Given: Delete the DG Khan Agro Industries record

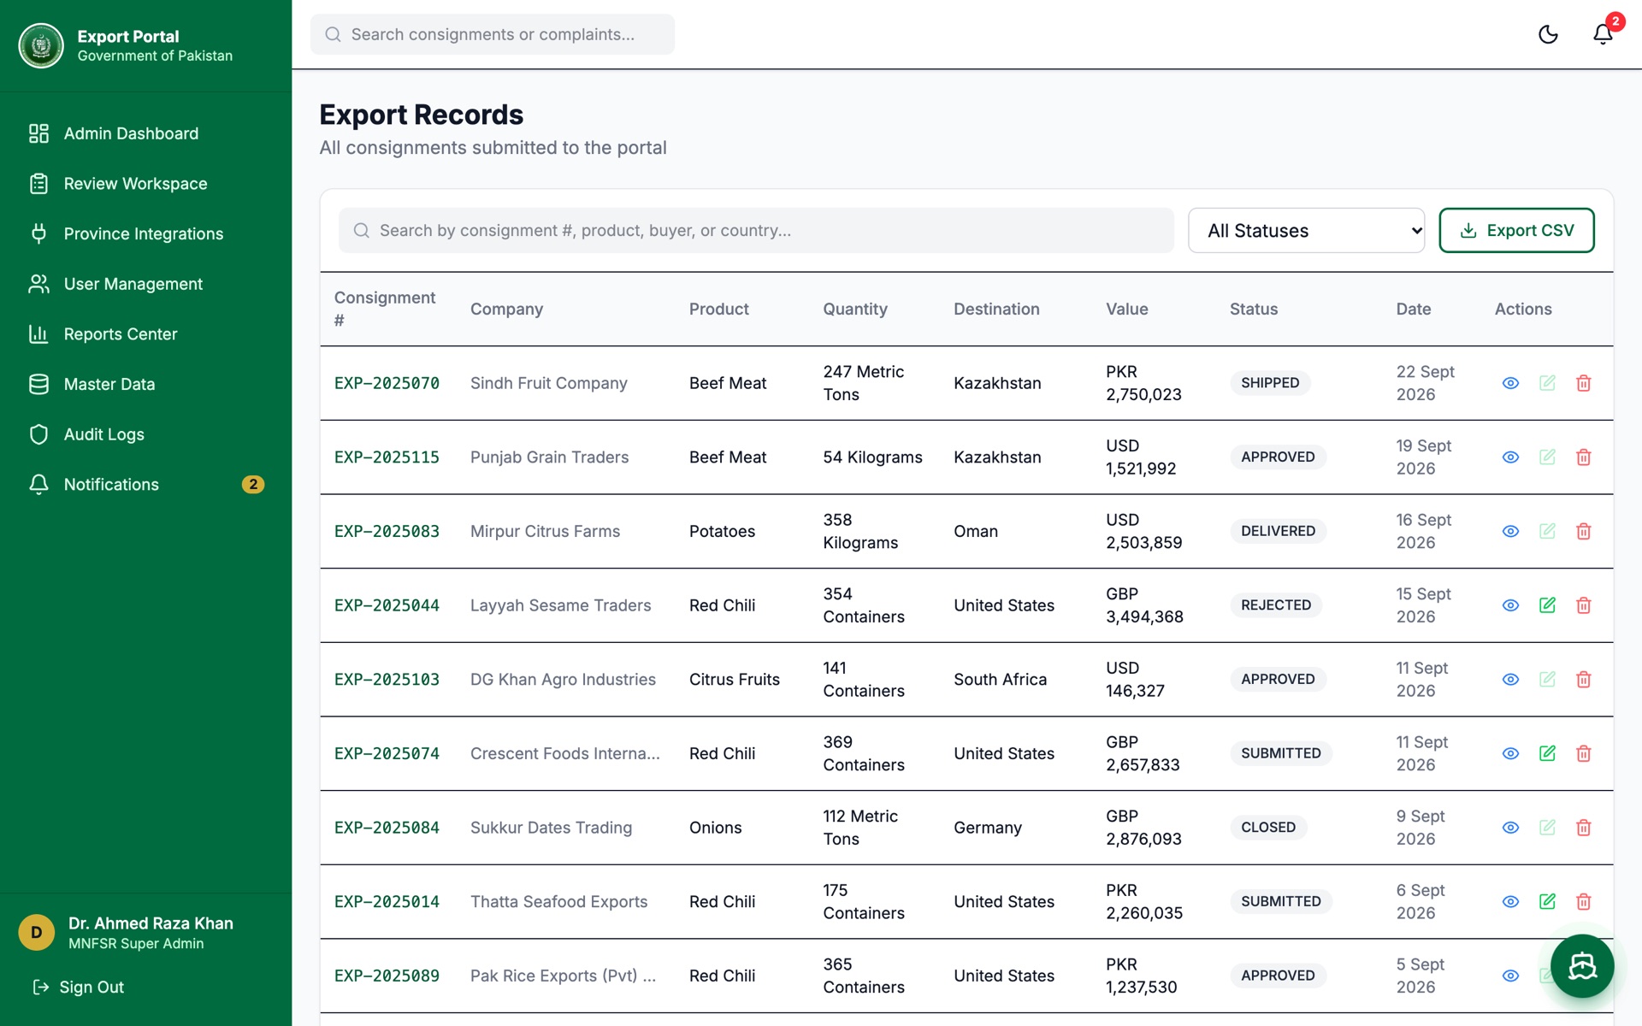Looking at the screenshot, I should [x=1584, y=680].
